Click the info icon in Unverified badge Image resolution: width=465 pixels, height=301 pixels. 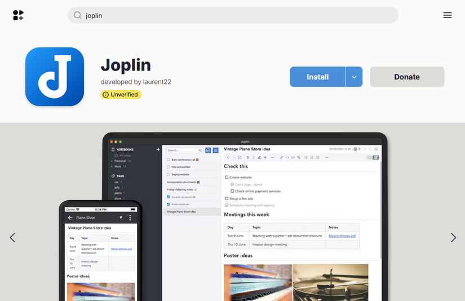tap(105, 95)
